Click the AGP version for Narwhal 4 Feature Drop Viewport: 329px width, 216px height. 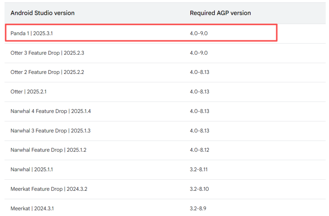coord(200,111)
